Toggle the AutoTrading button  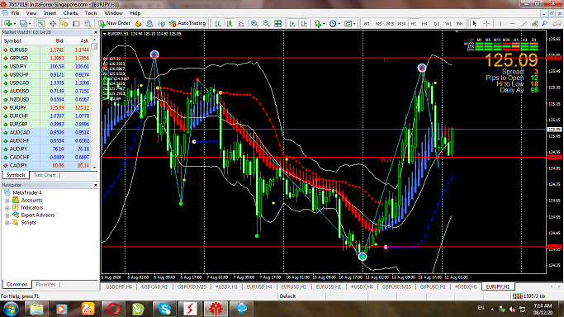(187, 23)
